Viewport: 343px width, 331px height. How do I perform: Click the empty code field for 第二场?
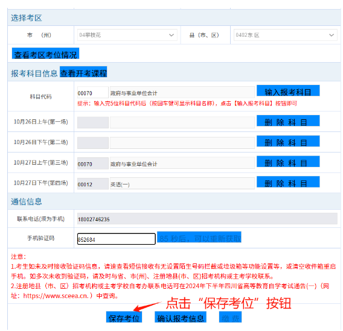pyautogui.click(x=93, y=143)
